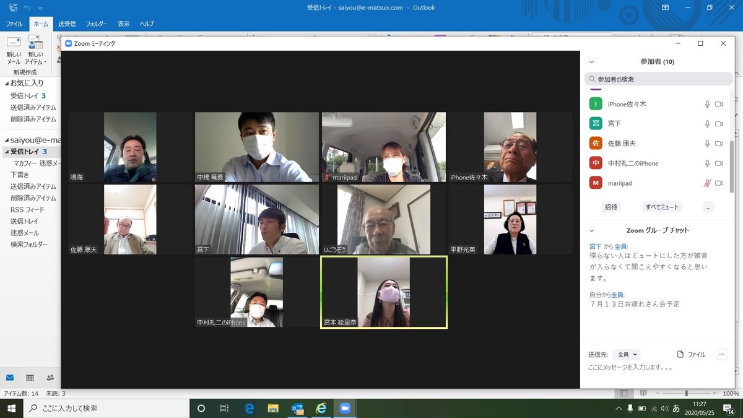Mute microphone of 中村礼二のiPhone
The height and width of the screenshot is (418, 743).
[x=707, y=163]
